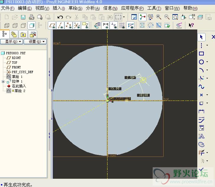The image size is (215, 187).
Task: Redo the last undone action
Action: 69,17
